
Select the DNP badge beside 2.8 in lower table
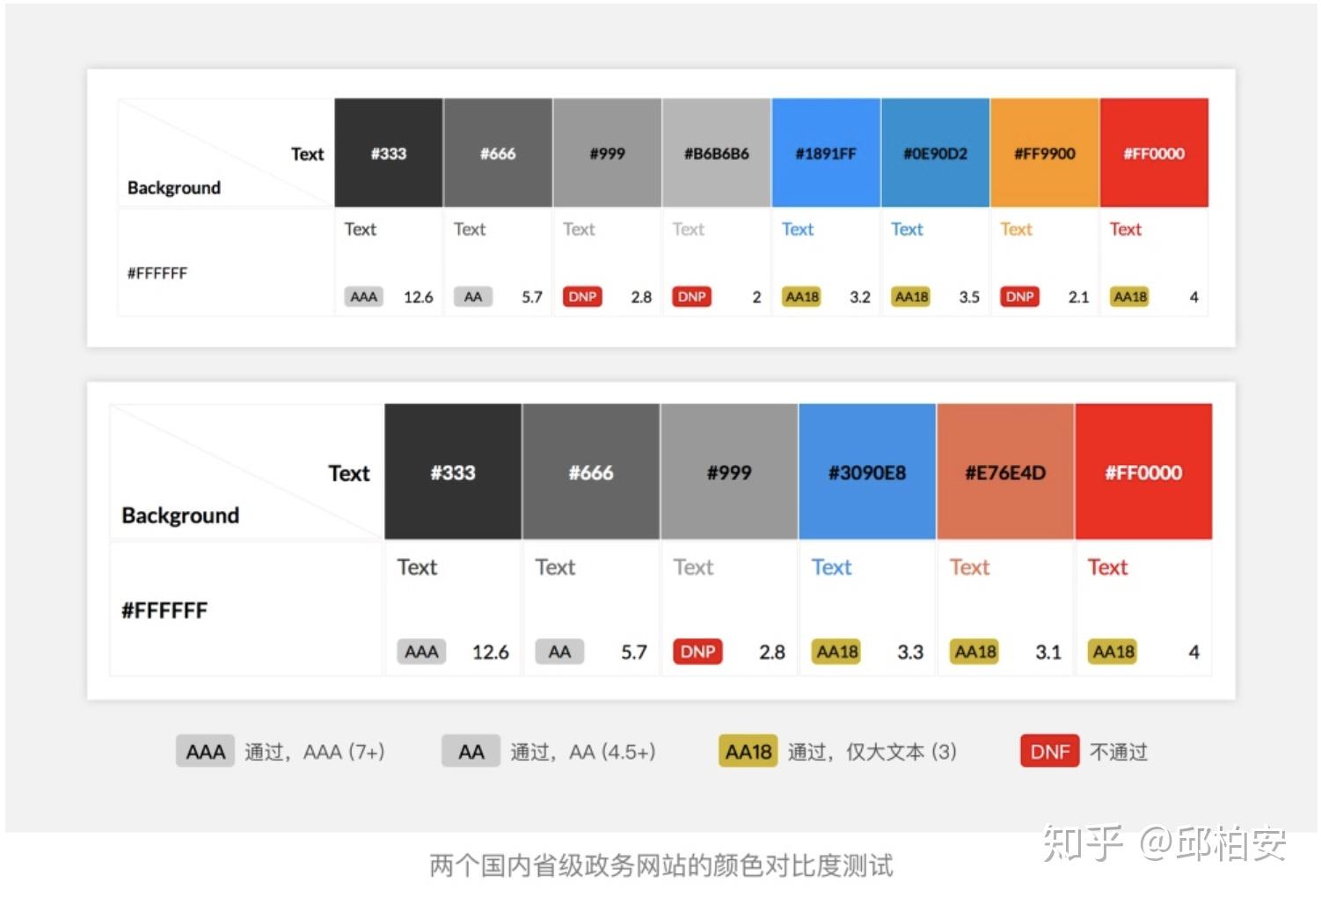tap(697, 652)
